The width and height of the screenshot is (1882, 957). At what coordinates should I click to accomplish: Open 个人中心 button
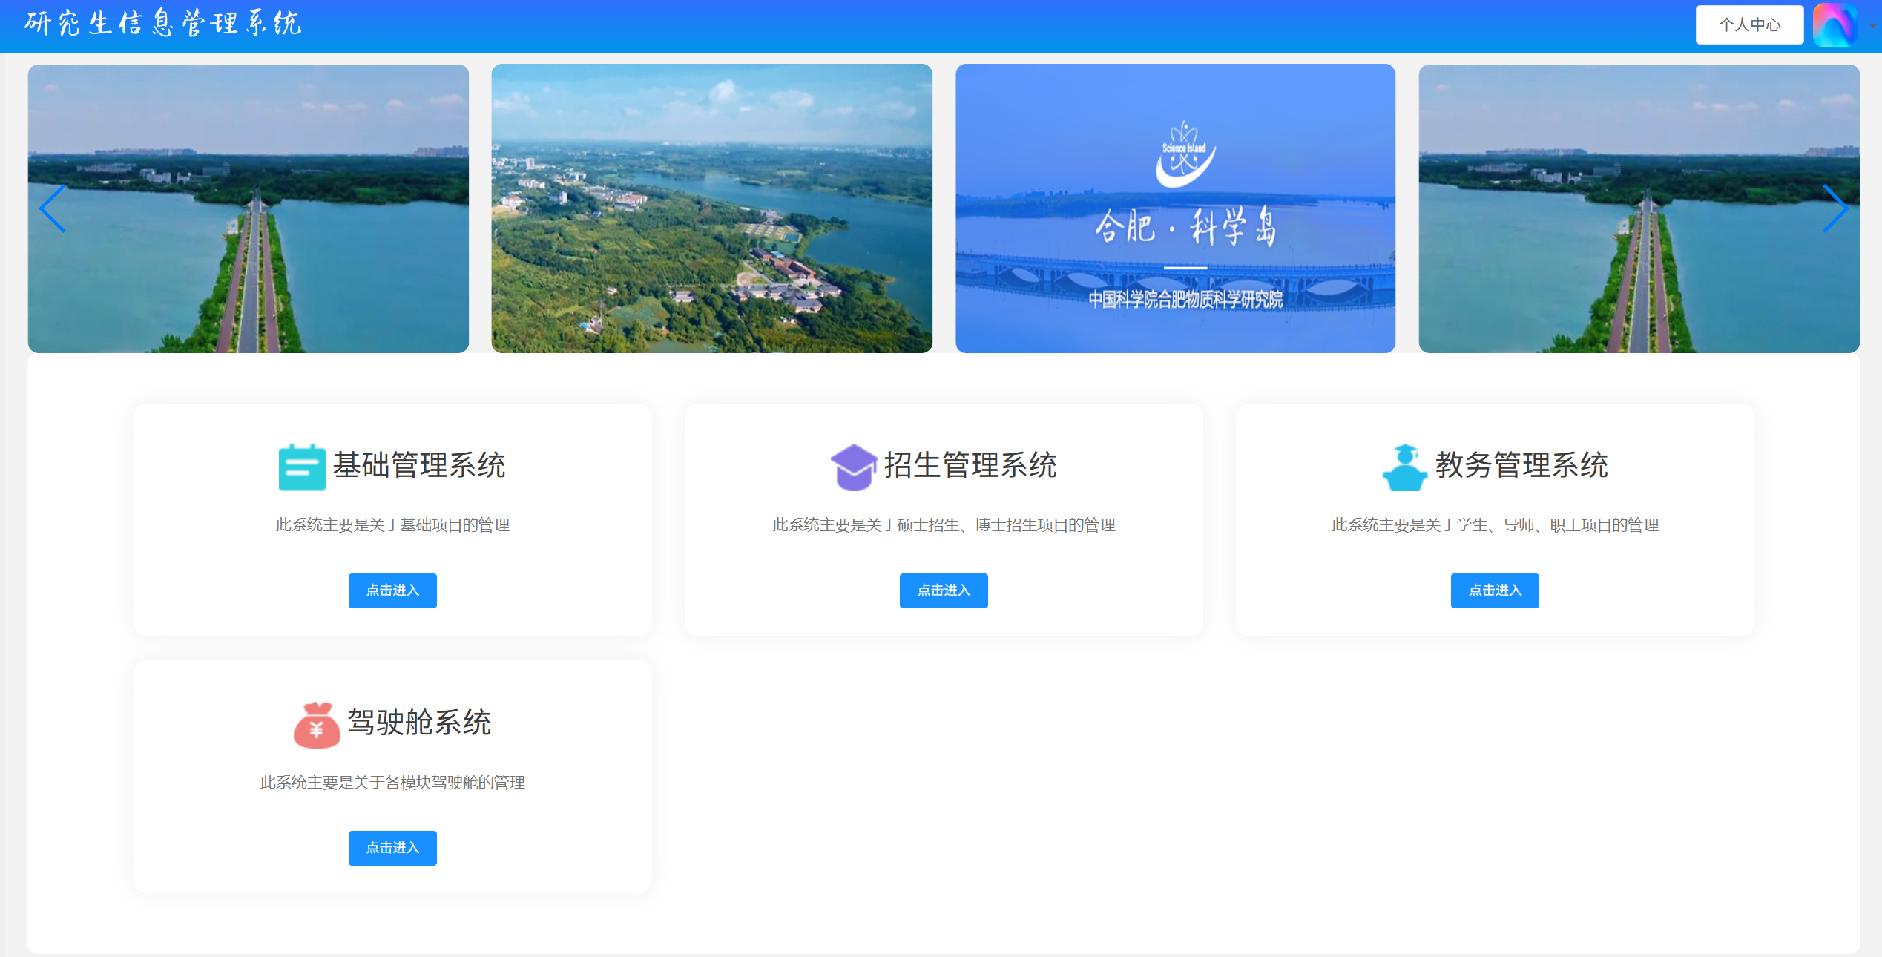click(1748, 24)
